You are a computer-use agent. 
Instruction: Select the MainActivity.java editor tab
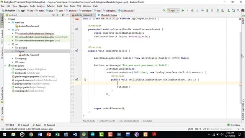click(x=109, y=15)
